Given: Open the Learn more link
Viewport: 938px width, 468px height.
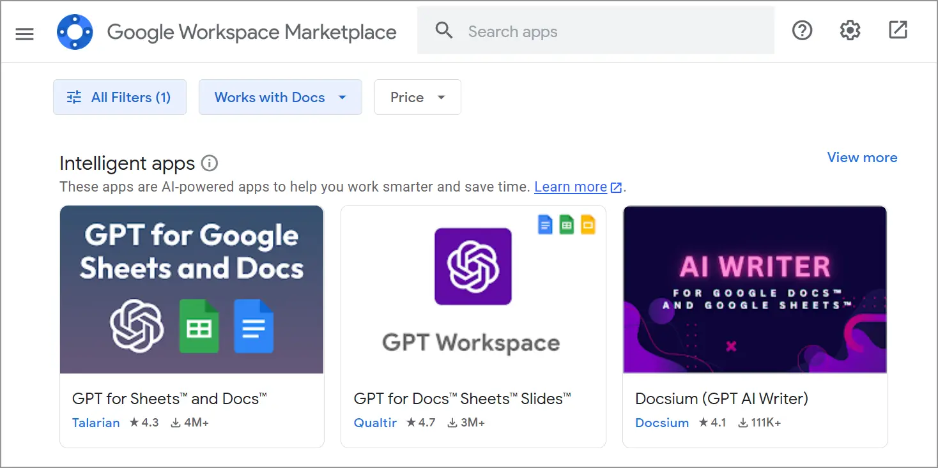Looking at the screenshot, I should click(571, 187).
